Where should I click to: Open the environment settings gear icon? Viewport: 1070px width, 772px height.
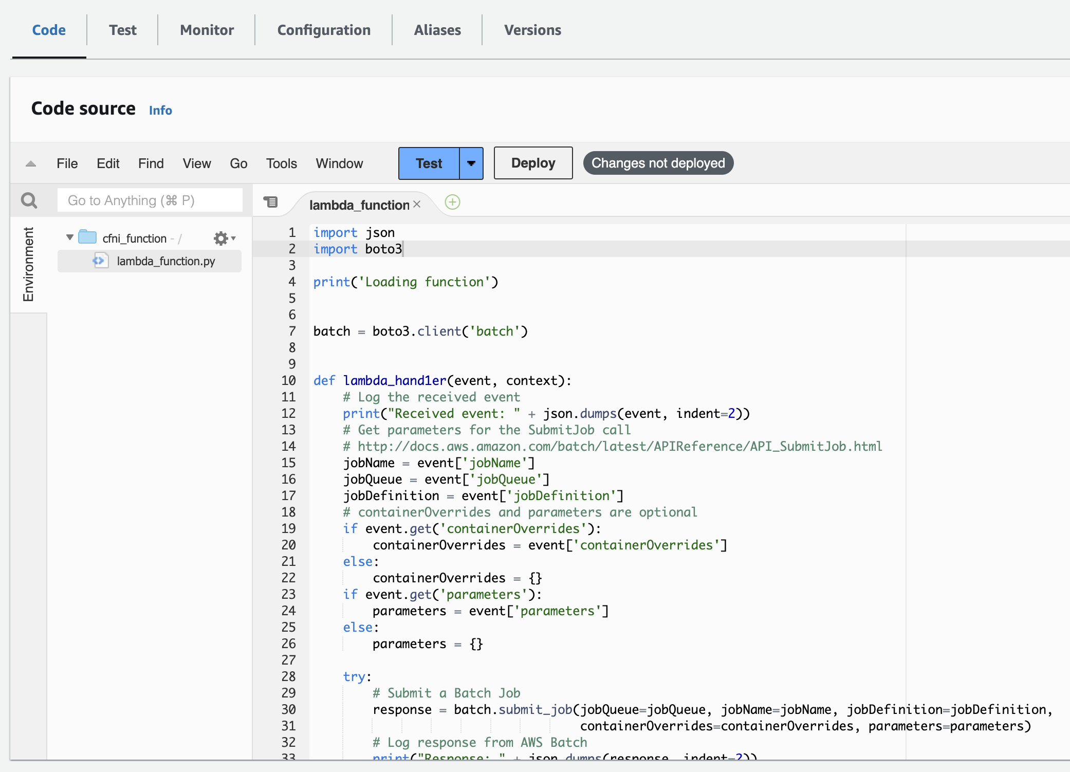point(222,238)
